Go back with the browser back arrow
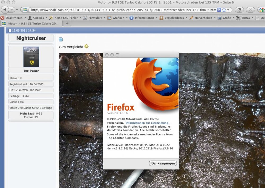 coord(5,10)
